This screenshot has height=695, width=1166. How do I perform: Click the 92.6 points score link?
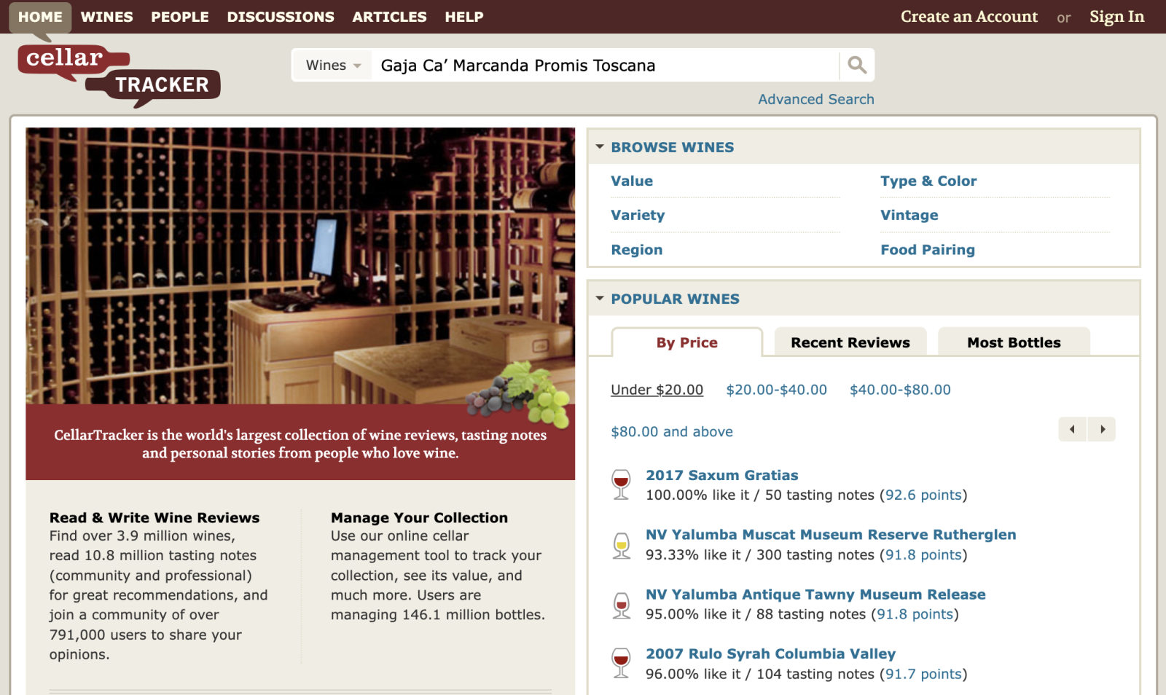tap(923, 495)
